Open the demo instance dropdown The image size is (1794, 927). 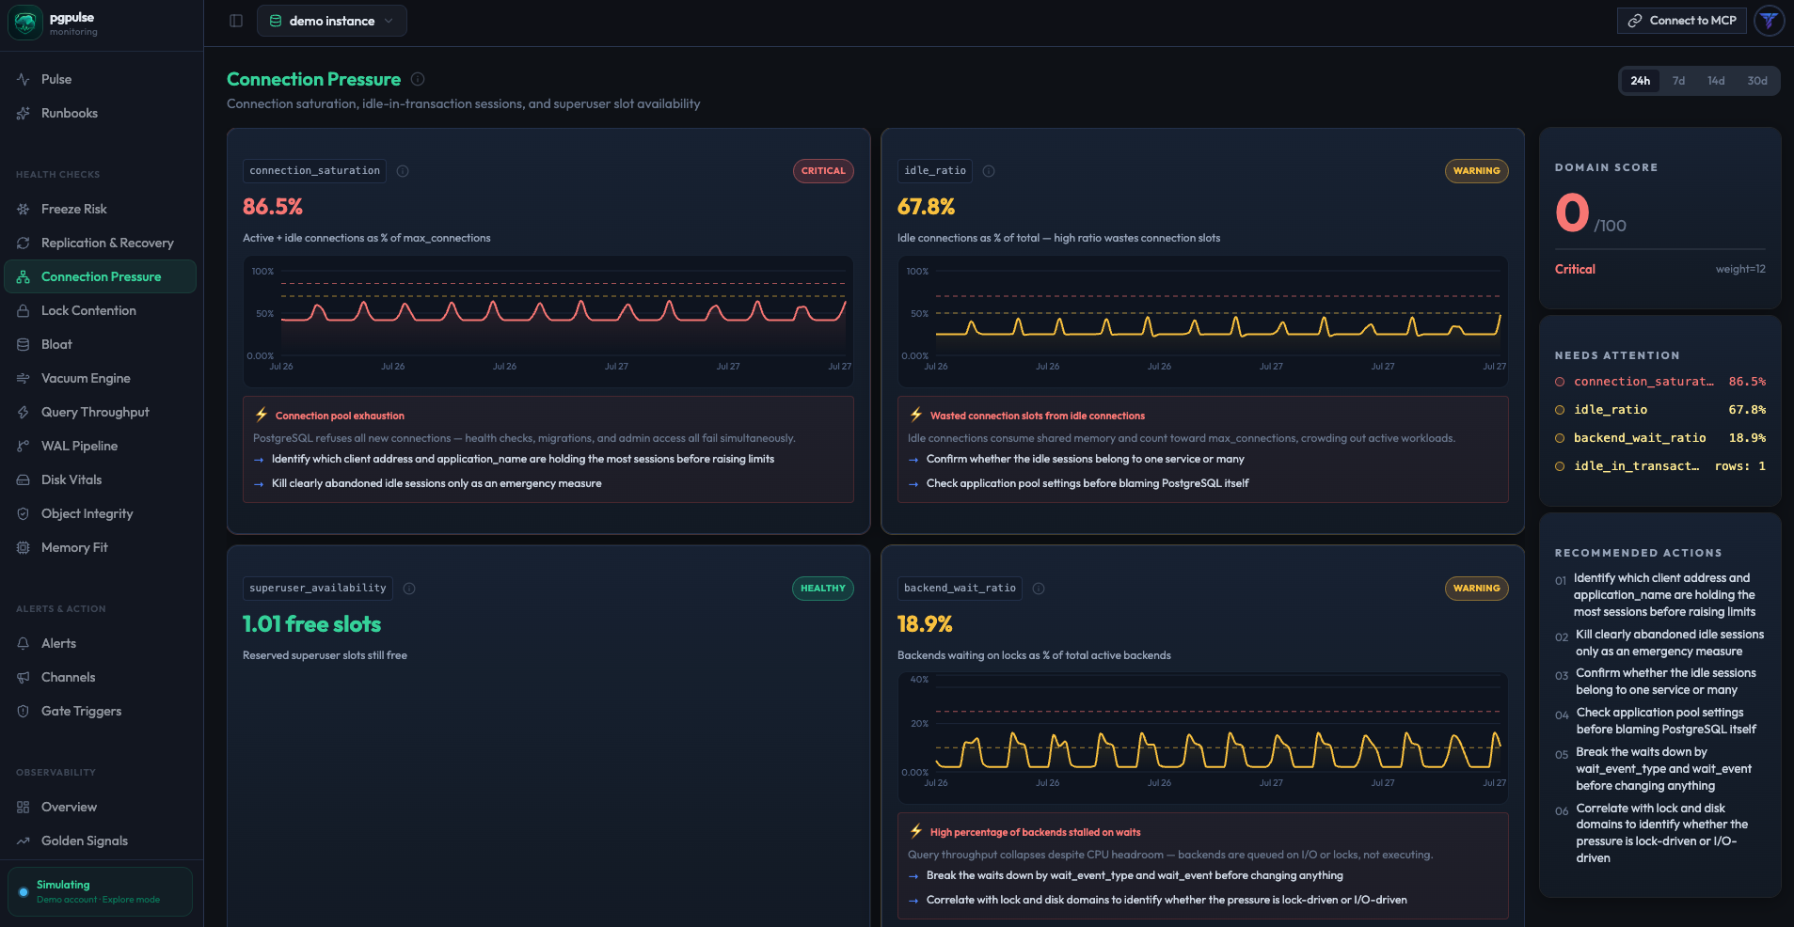click(332, 21)
